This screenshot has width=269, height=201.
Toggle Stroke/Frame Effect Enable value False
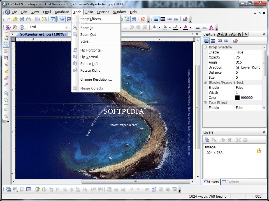(x=248, y=88)
